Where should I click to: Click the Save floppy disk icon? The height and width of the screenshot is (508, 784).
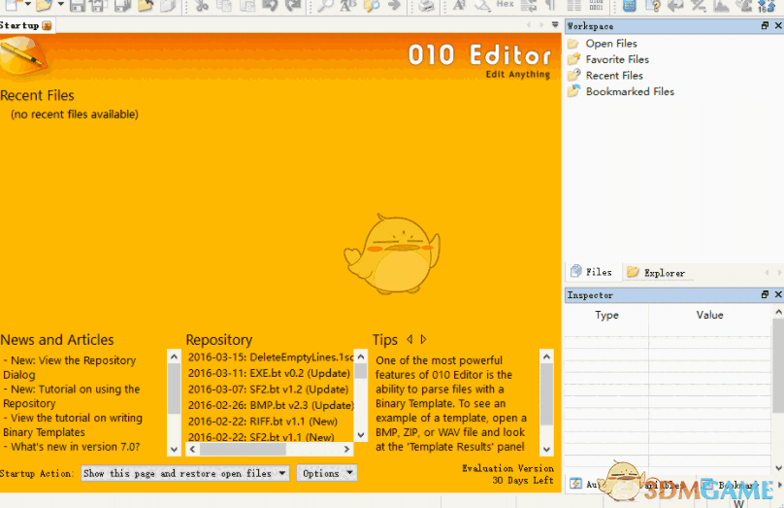click(x=77, y=6)
